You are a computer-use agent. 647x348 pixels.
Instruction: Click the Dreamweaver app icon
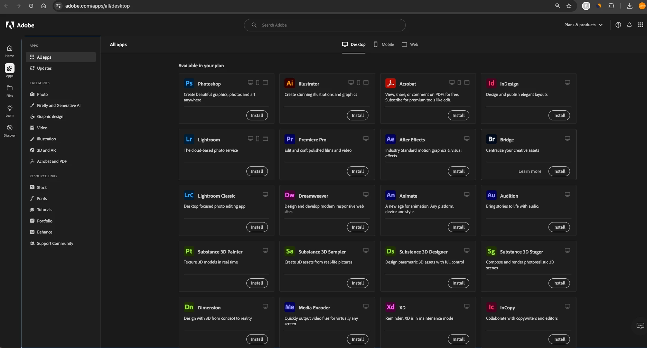(x=290, y=195)
